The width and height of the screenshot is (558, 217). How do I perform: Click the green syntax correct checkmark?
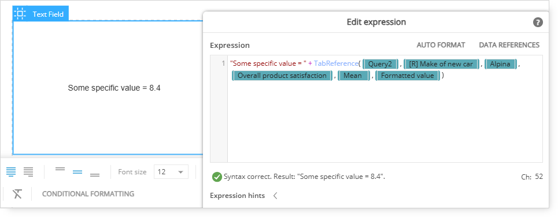[217, 177]
